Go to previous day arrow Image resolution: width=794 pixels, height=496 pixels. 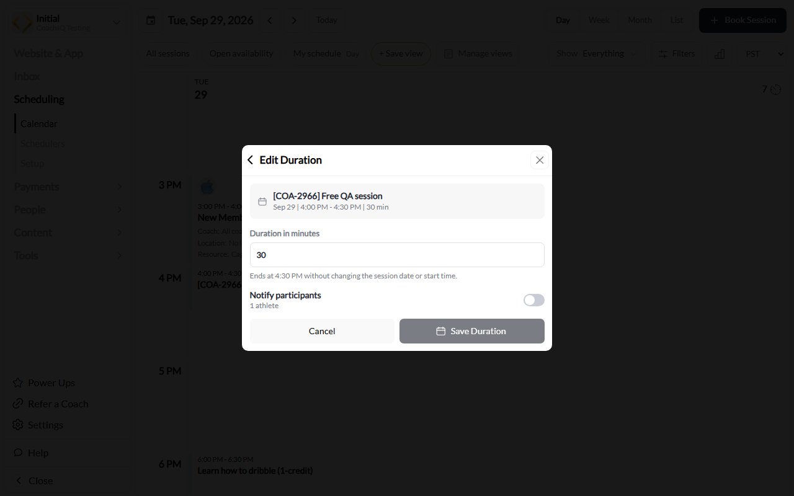(269, 20)
